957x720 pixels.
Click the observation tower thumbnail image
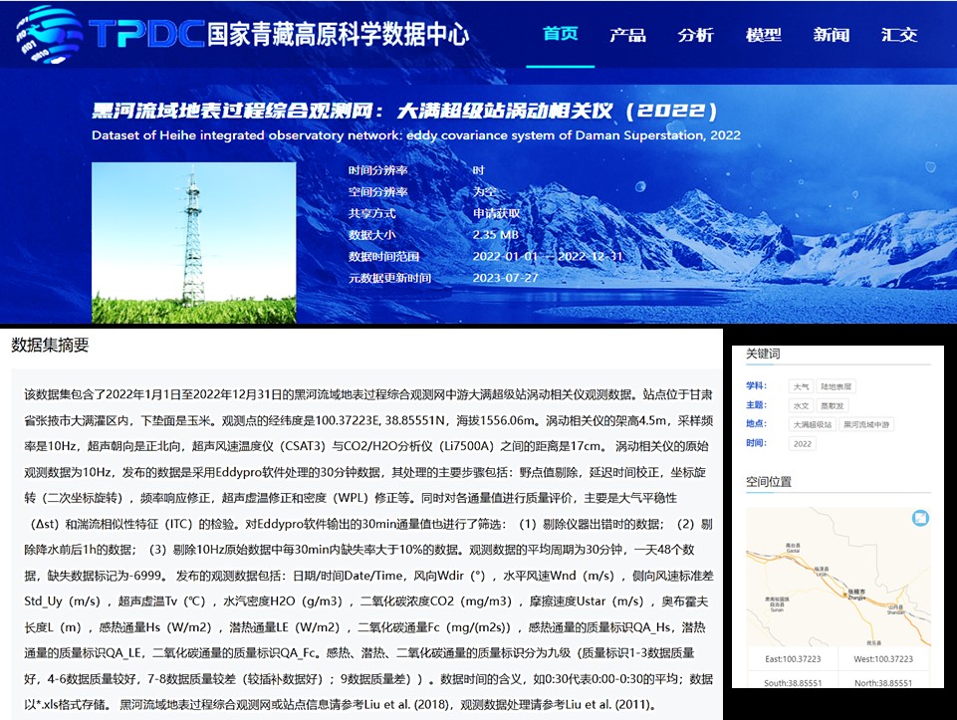pyautogui.click(x=193, y=242)
